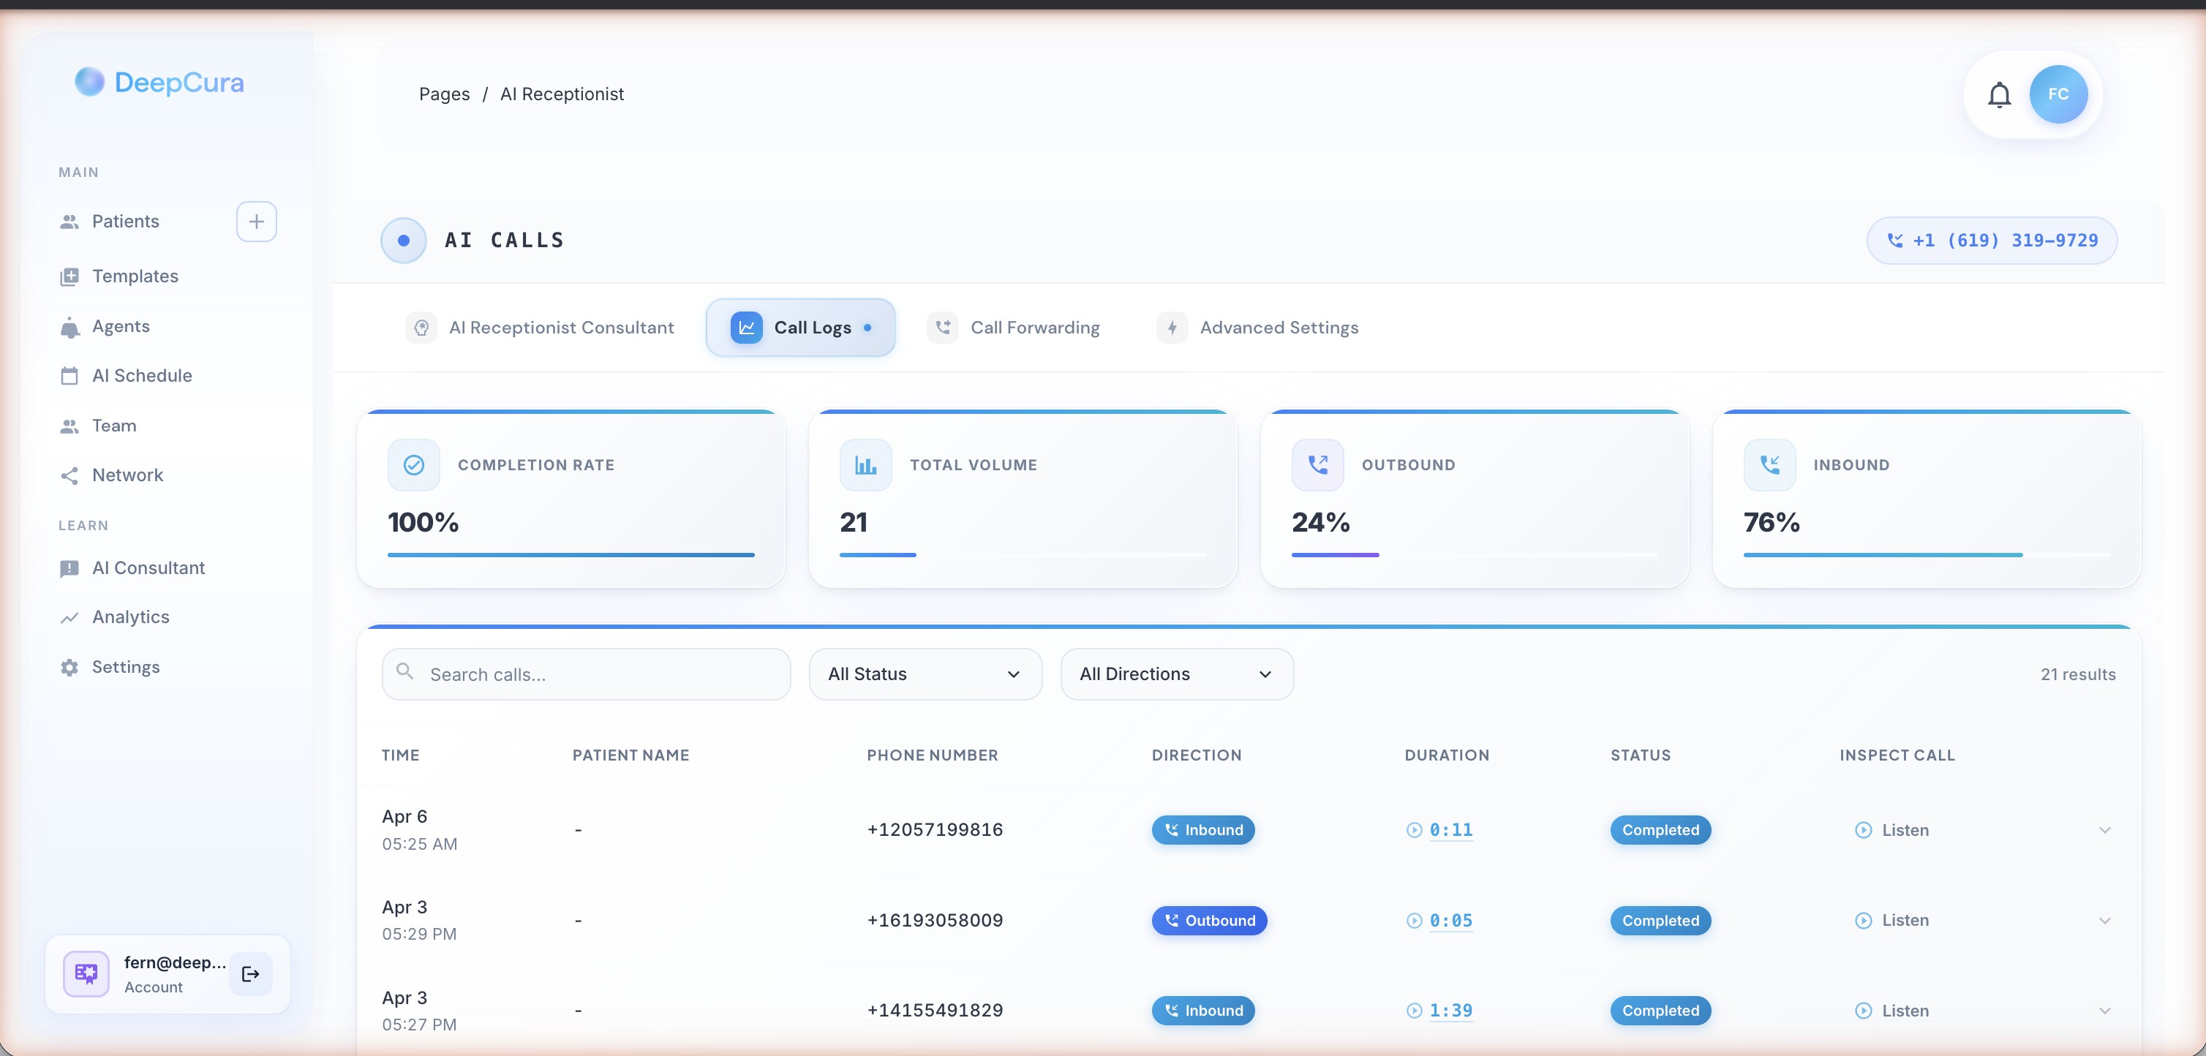Viewport: 2206px width, 1056px height.
Task: Click the Templates sidebar icon
Action: tap(69, 276)
